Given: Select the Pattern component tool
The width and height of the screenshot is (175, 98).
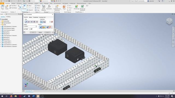Looking at the screenshot, I should click(x=37, y=6).
